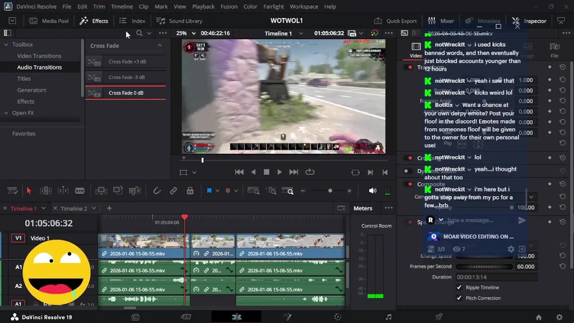The height and width of the screenshot is (323, 574).
Task: Go to first frame button
Action: click(239, 172)
